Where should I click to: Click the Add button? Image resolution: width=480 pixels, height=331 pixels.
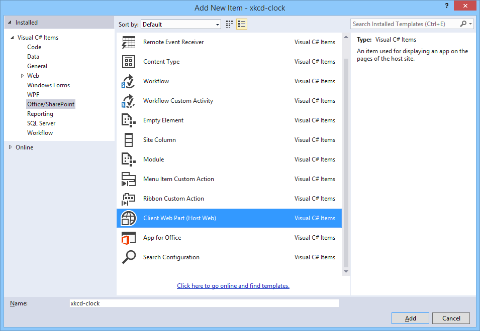(410, 318)
